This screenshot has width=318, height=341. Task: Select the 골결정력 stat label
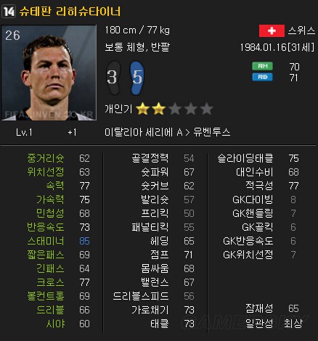coord(150,158)
